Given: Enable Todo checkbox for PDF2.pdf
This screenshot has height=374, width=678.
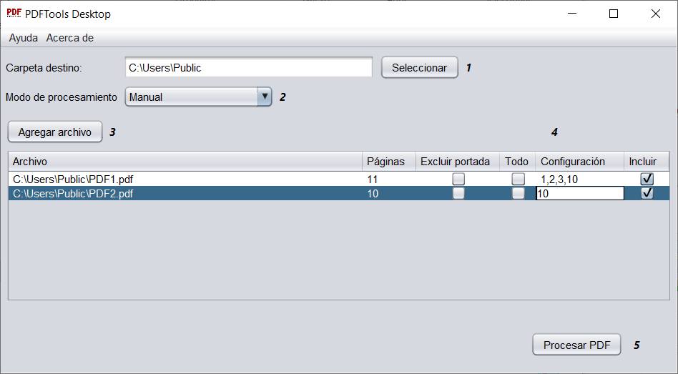Looking at the screenshot, I should (x=518, y=193).
